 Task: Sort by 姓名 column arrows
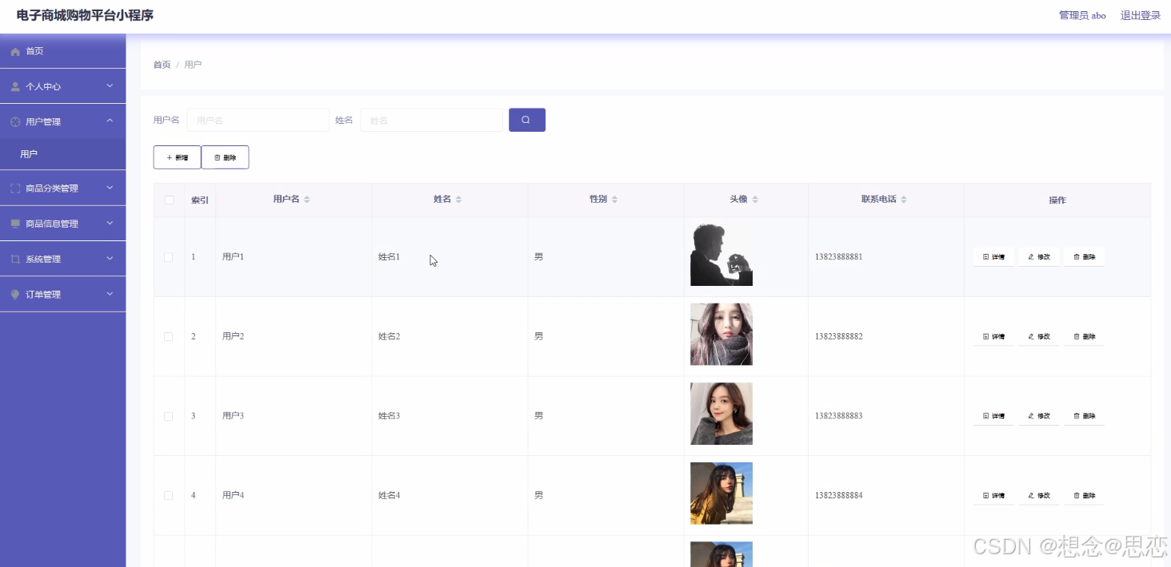click(458, 200)
